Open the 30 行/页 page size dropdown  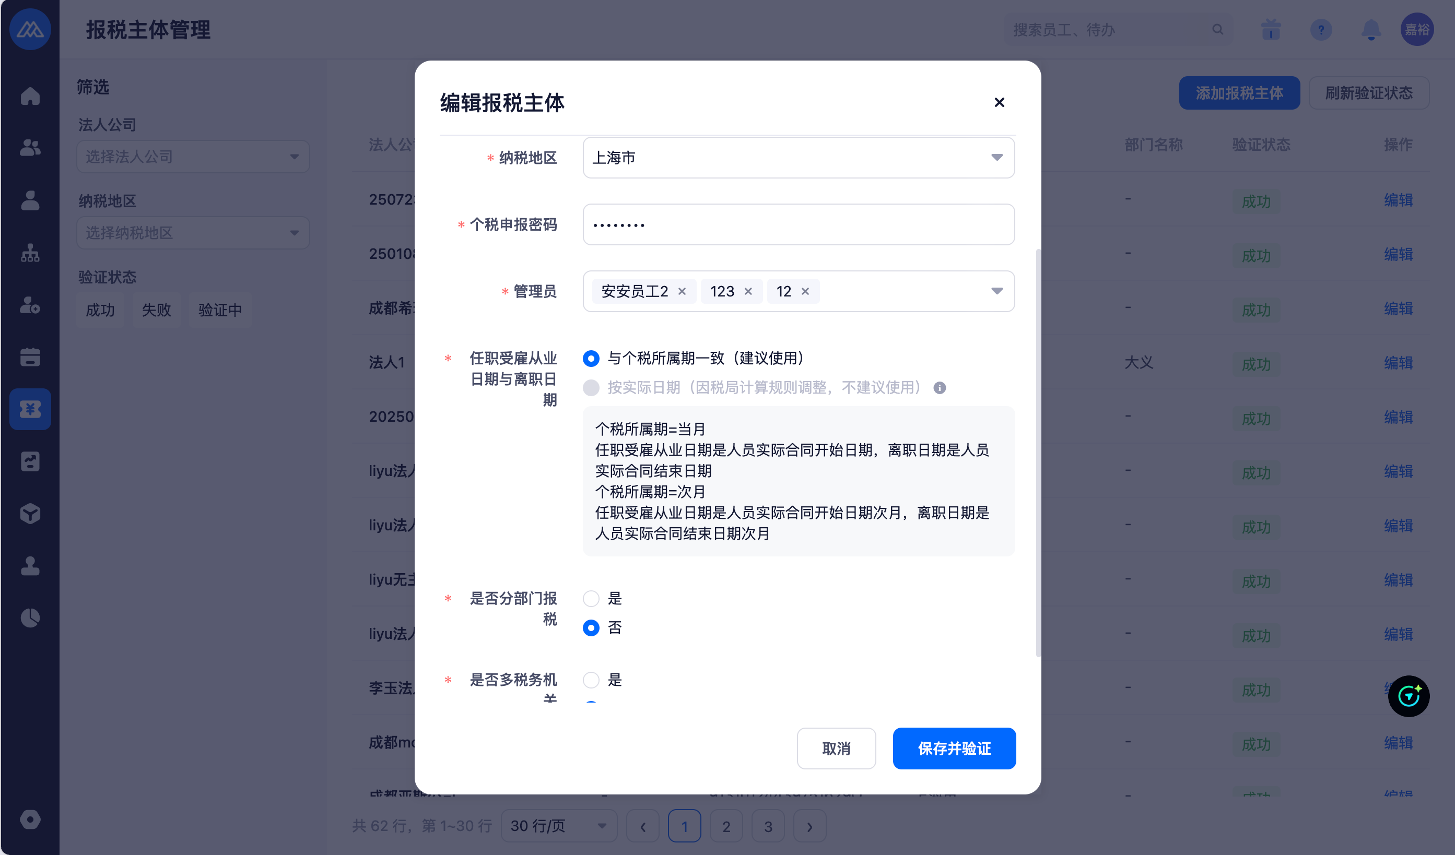[x=558, y=826]
